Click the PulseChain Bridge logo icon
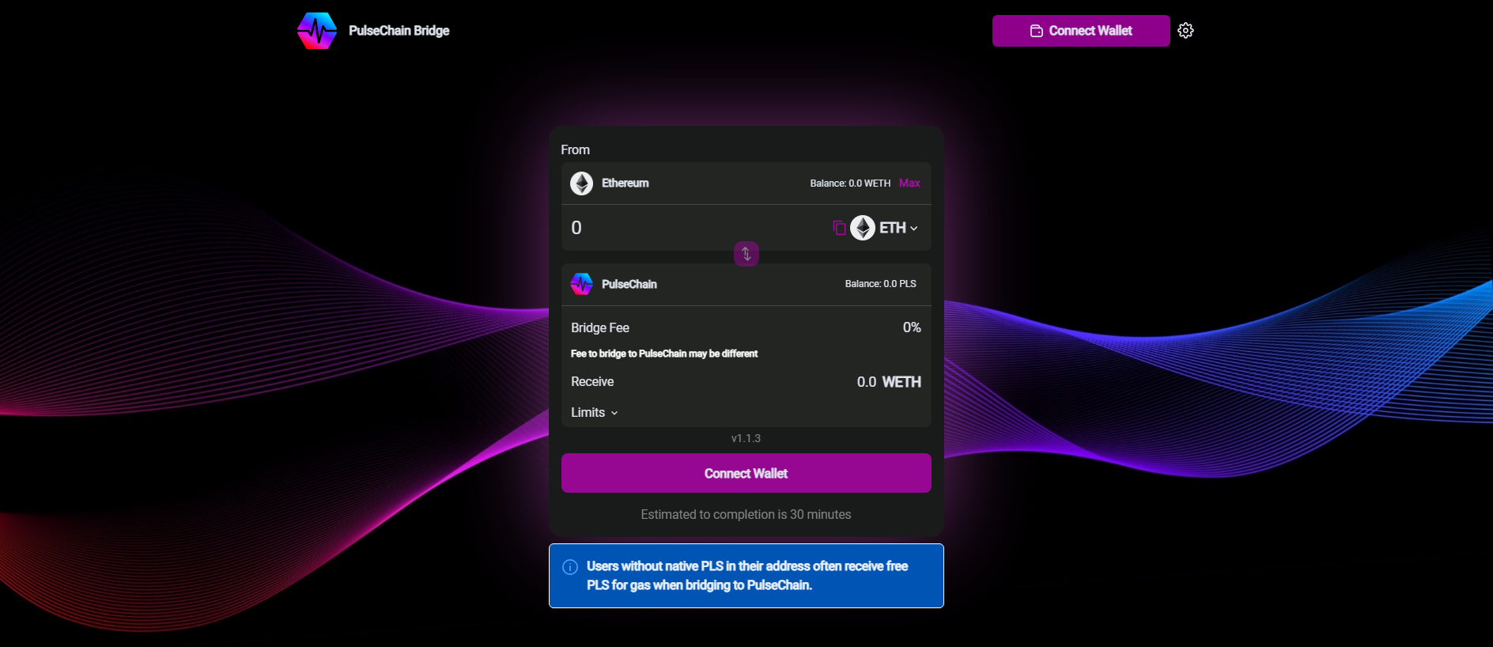Image resolution: width=1493 pixels, height=647 pixels. coord(317,31)
